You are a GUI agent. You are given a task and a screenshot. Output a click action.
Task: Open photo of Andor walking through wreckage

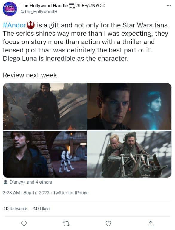[x=45, y=106]
